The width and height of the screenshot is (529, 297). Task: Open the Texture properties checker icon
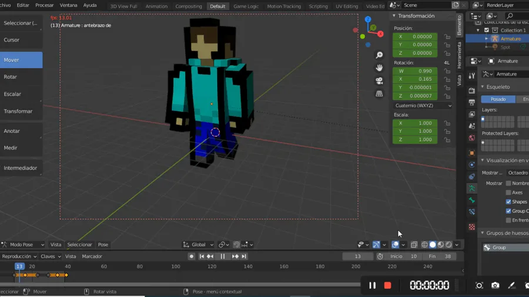pyautogui.click(x=472, y=227)
